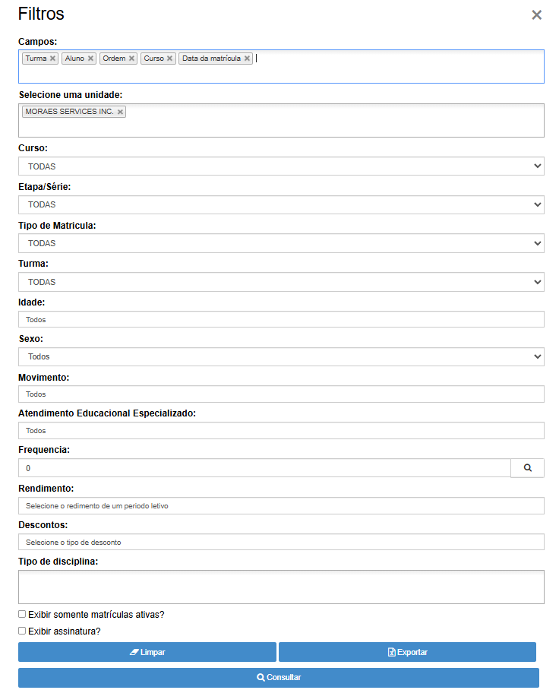Expand the Etapa/Série dropdown
559x690 pixels.
(281, 204)
